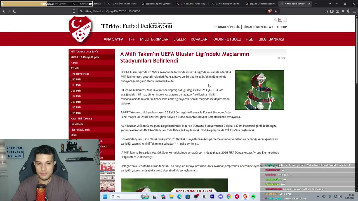This screenshot has width=358, height=201.
Task: Close the A Millî Takım'ın UEFA tab
Action: 309,4
